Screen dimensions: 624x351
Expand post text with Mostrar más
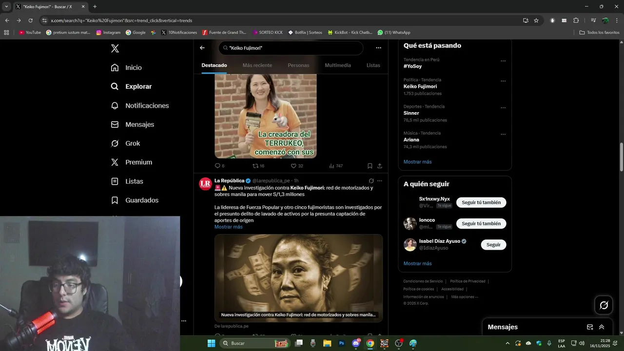(228, 227)
